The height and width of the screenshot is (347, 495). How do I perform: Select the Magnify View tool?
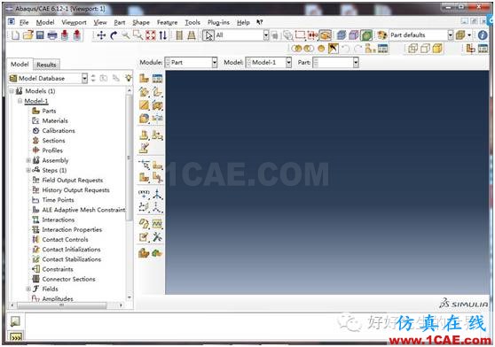point(126,35)
